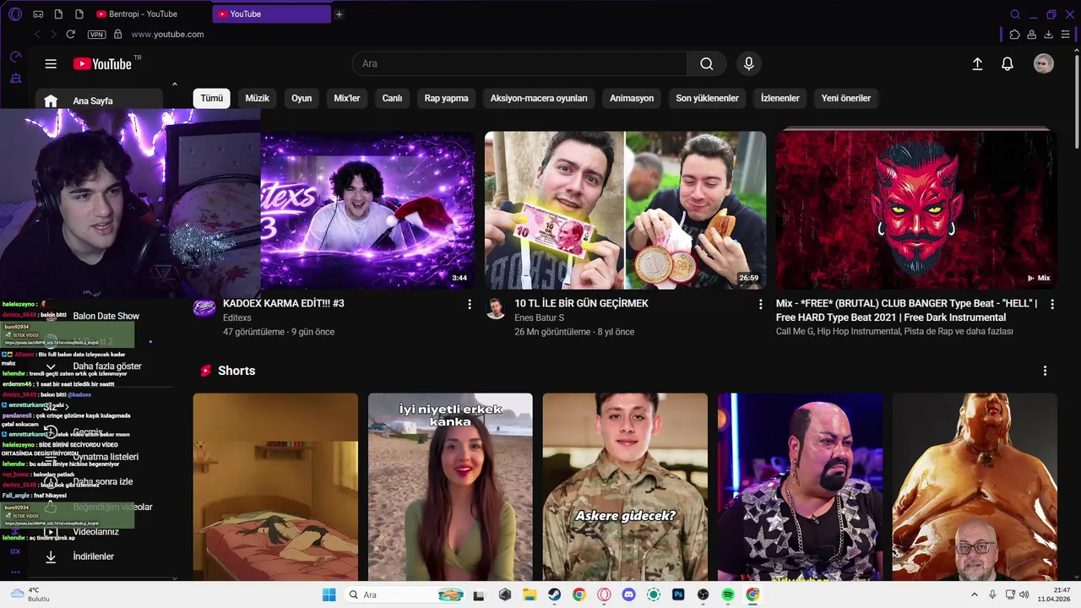
Task: Open İndirilenler in the sidebar
Action: (x=94, y=556)
